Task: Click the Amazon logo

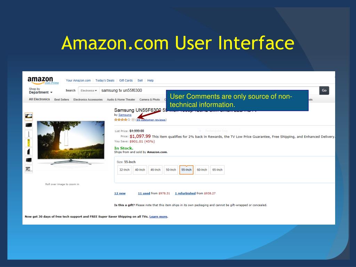Action: coord(40,80)
